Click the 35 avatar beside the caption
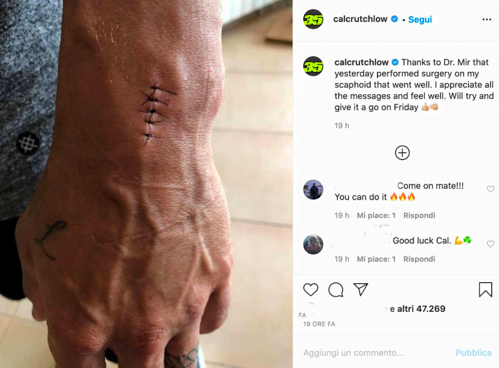 pyautogui.click(x=313, y=66)
